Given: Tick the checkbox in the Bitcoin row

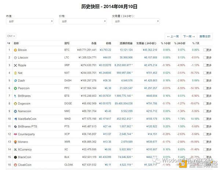Looking at the screenshot, I should point(205,50).
